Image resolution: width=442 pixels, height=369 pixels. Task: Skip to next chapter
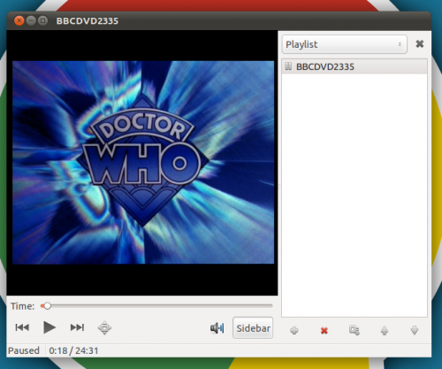[x=77, y=327]
